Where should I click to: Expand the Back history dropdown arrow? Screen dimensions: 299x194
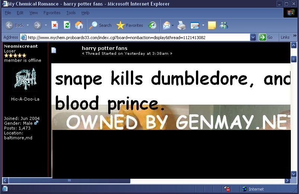[28, 25]
